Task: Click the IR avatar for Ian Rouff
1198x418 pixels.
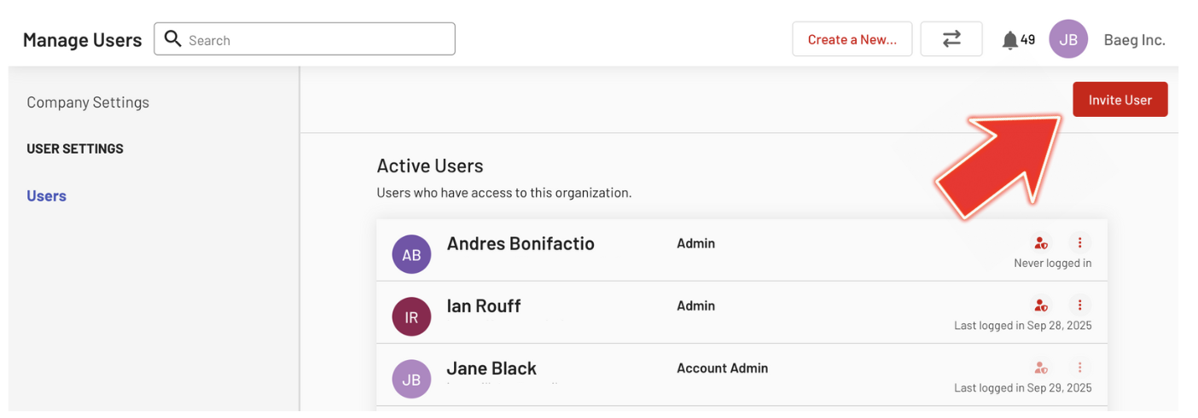Action: (x=411, y=317)
